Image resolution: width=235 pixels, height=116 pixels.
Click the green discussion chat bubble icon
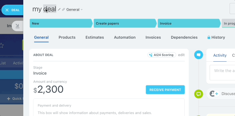(x=199, y=94)
